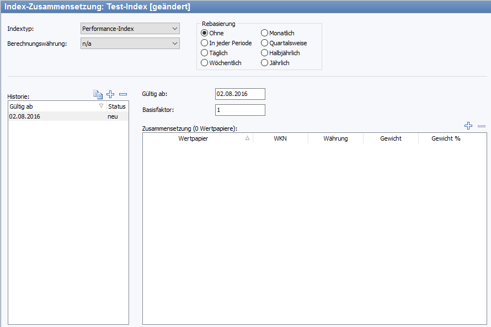Pick Quartalsweise rebasing option
Screen dimensions: 491x327
(x=265, y=43)
